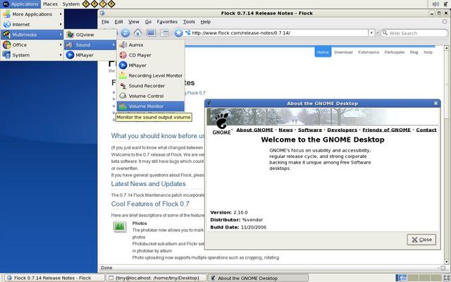451x282 pixels.
Task: Click the GNOME foot icon in the top panel
Action: tap(446, 4)
